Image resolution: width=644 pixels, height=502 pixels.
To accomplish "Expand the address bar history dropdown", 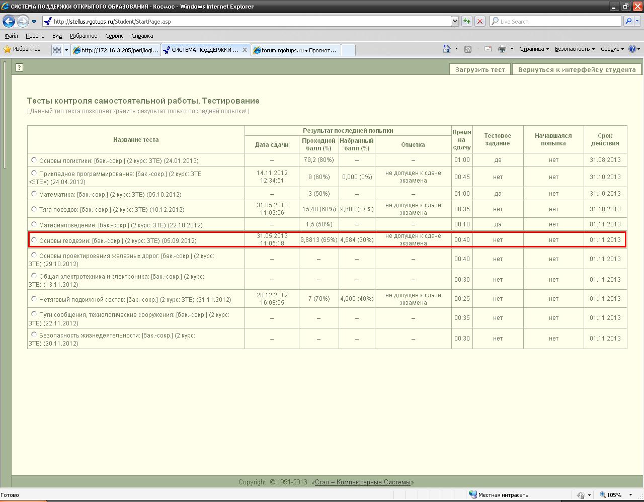I will pyautogui.click(x=455, y=21).
